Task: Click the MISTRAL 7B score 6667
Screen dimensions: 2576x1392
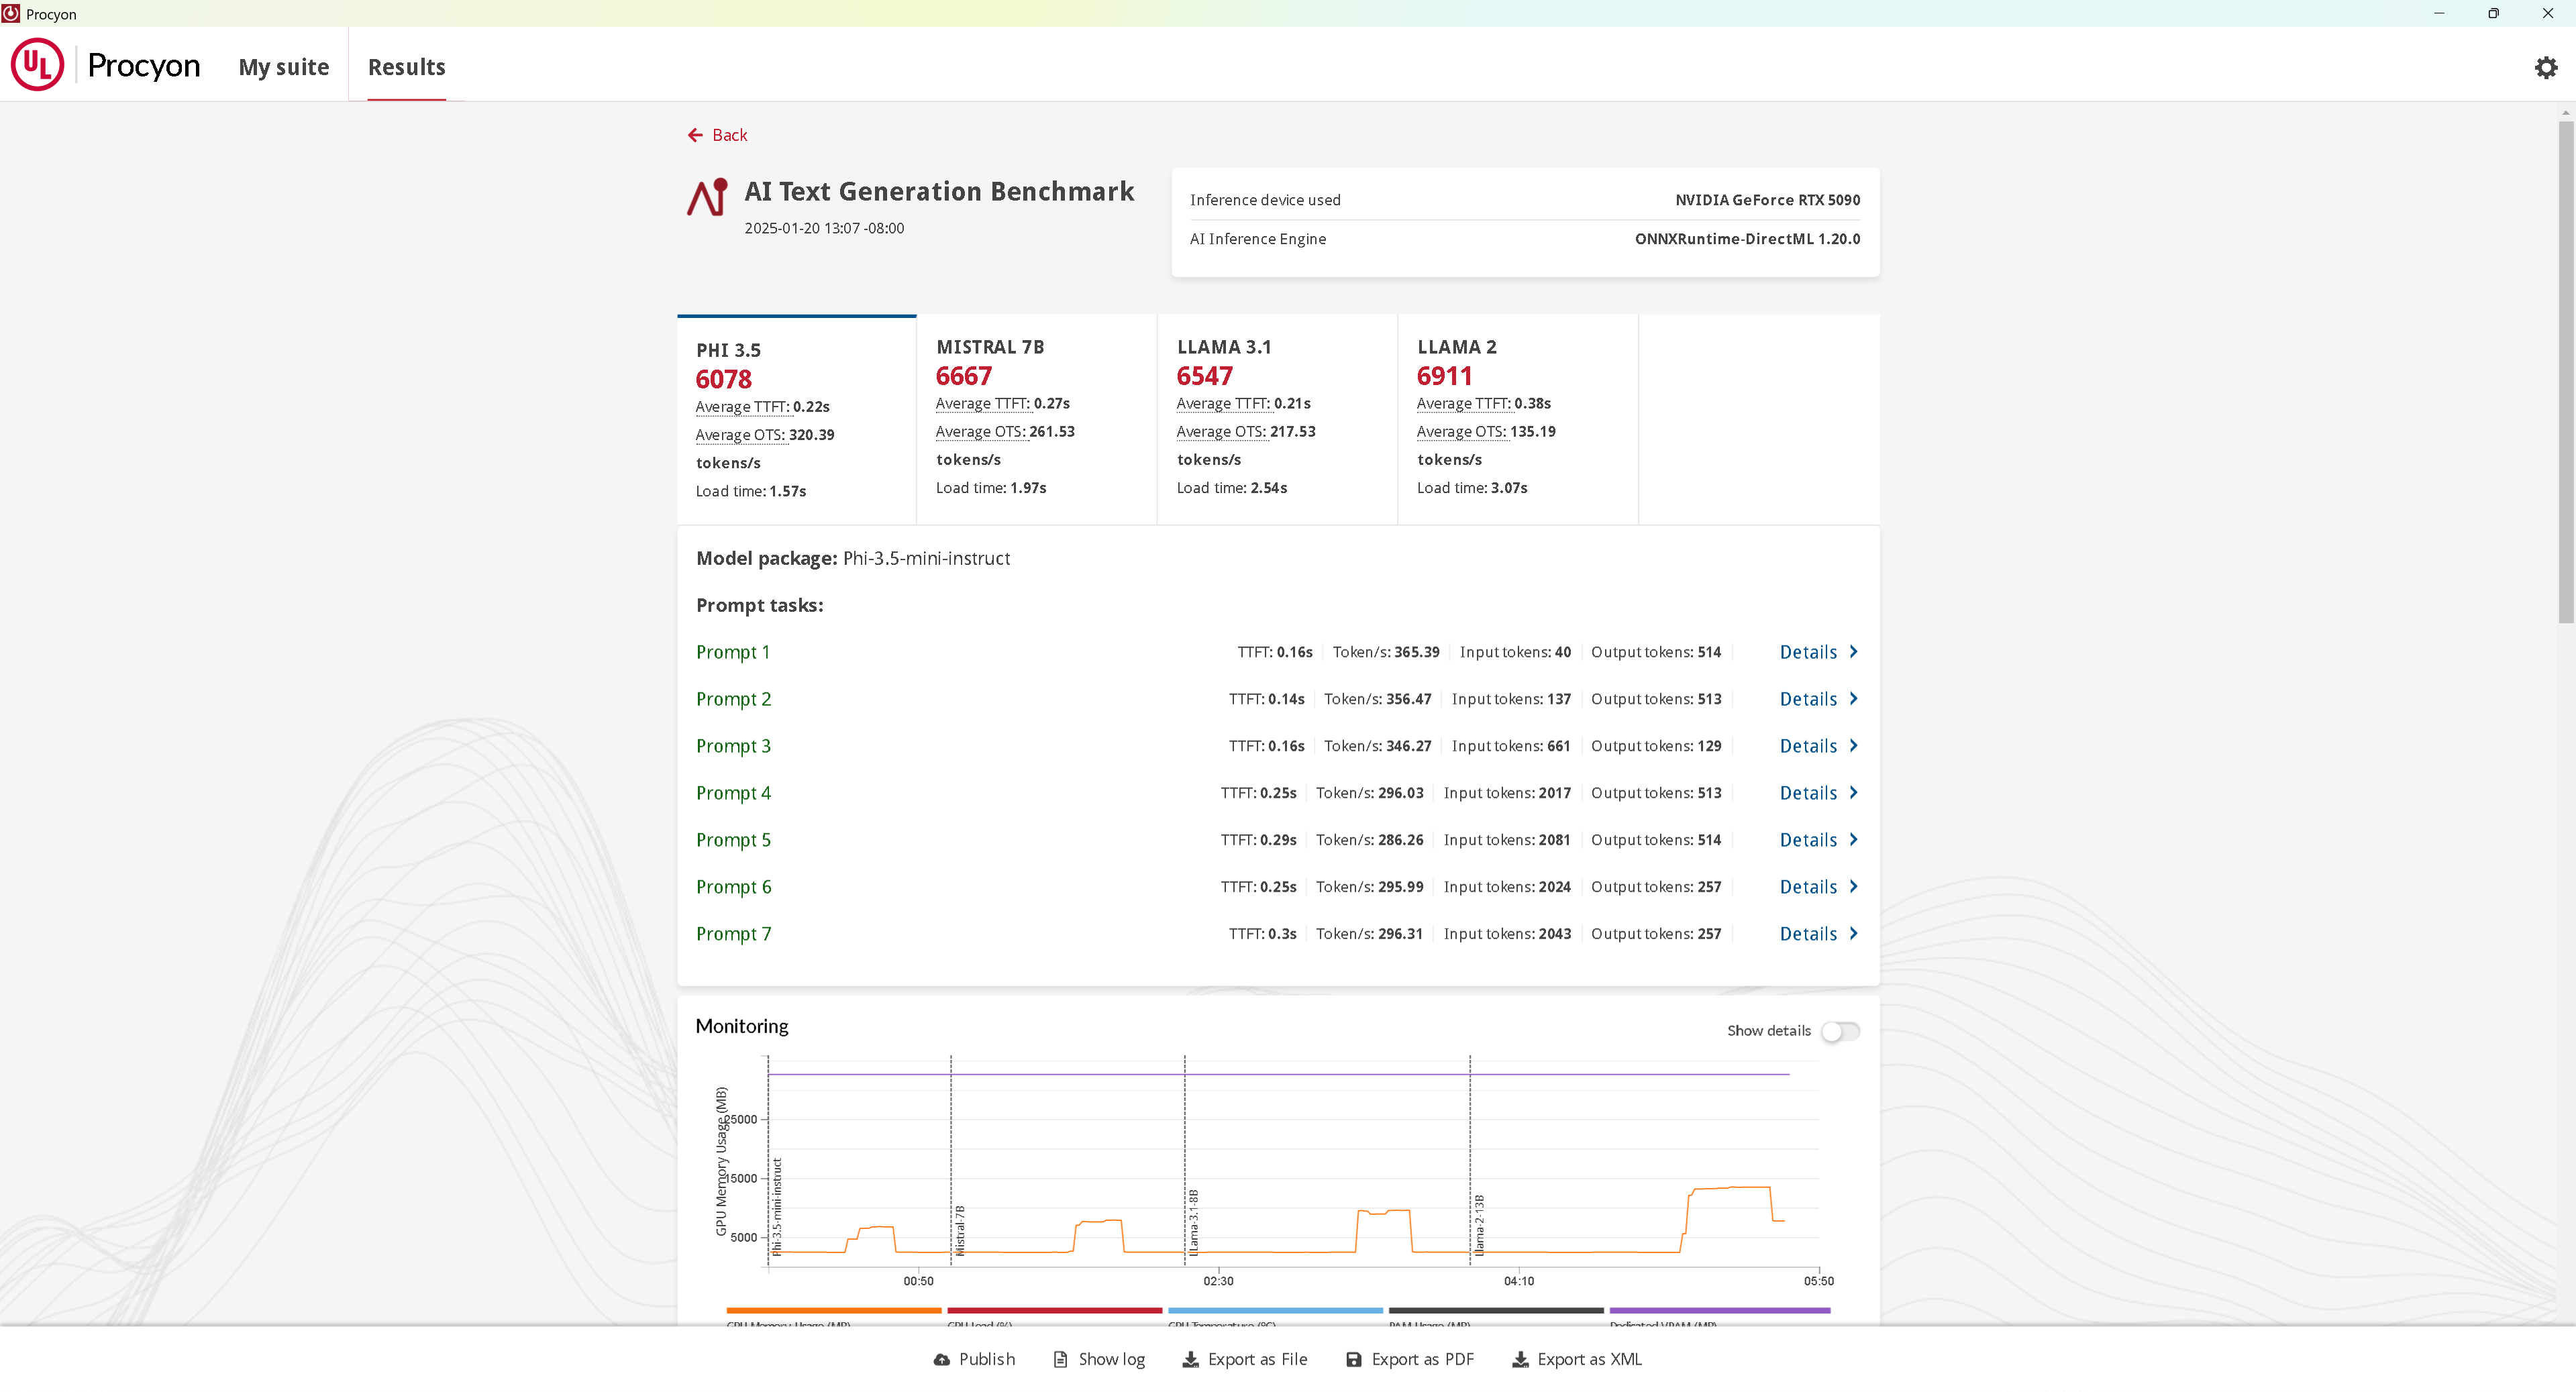Action: click(x=964, y=377)
